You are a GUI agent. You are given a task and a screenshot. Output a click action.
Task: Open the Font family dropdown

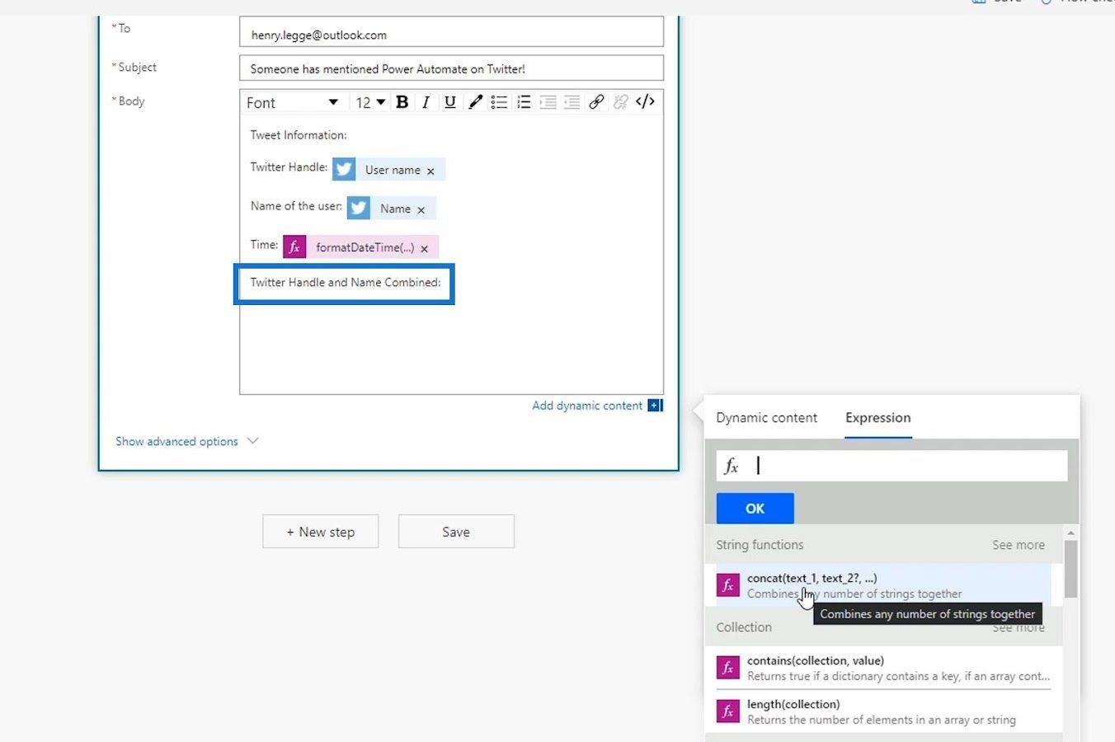[292, 102]
